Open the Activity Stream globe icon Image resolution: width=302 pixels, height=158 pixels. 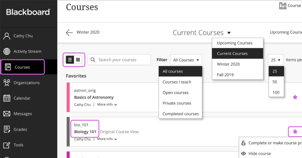7,51
